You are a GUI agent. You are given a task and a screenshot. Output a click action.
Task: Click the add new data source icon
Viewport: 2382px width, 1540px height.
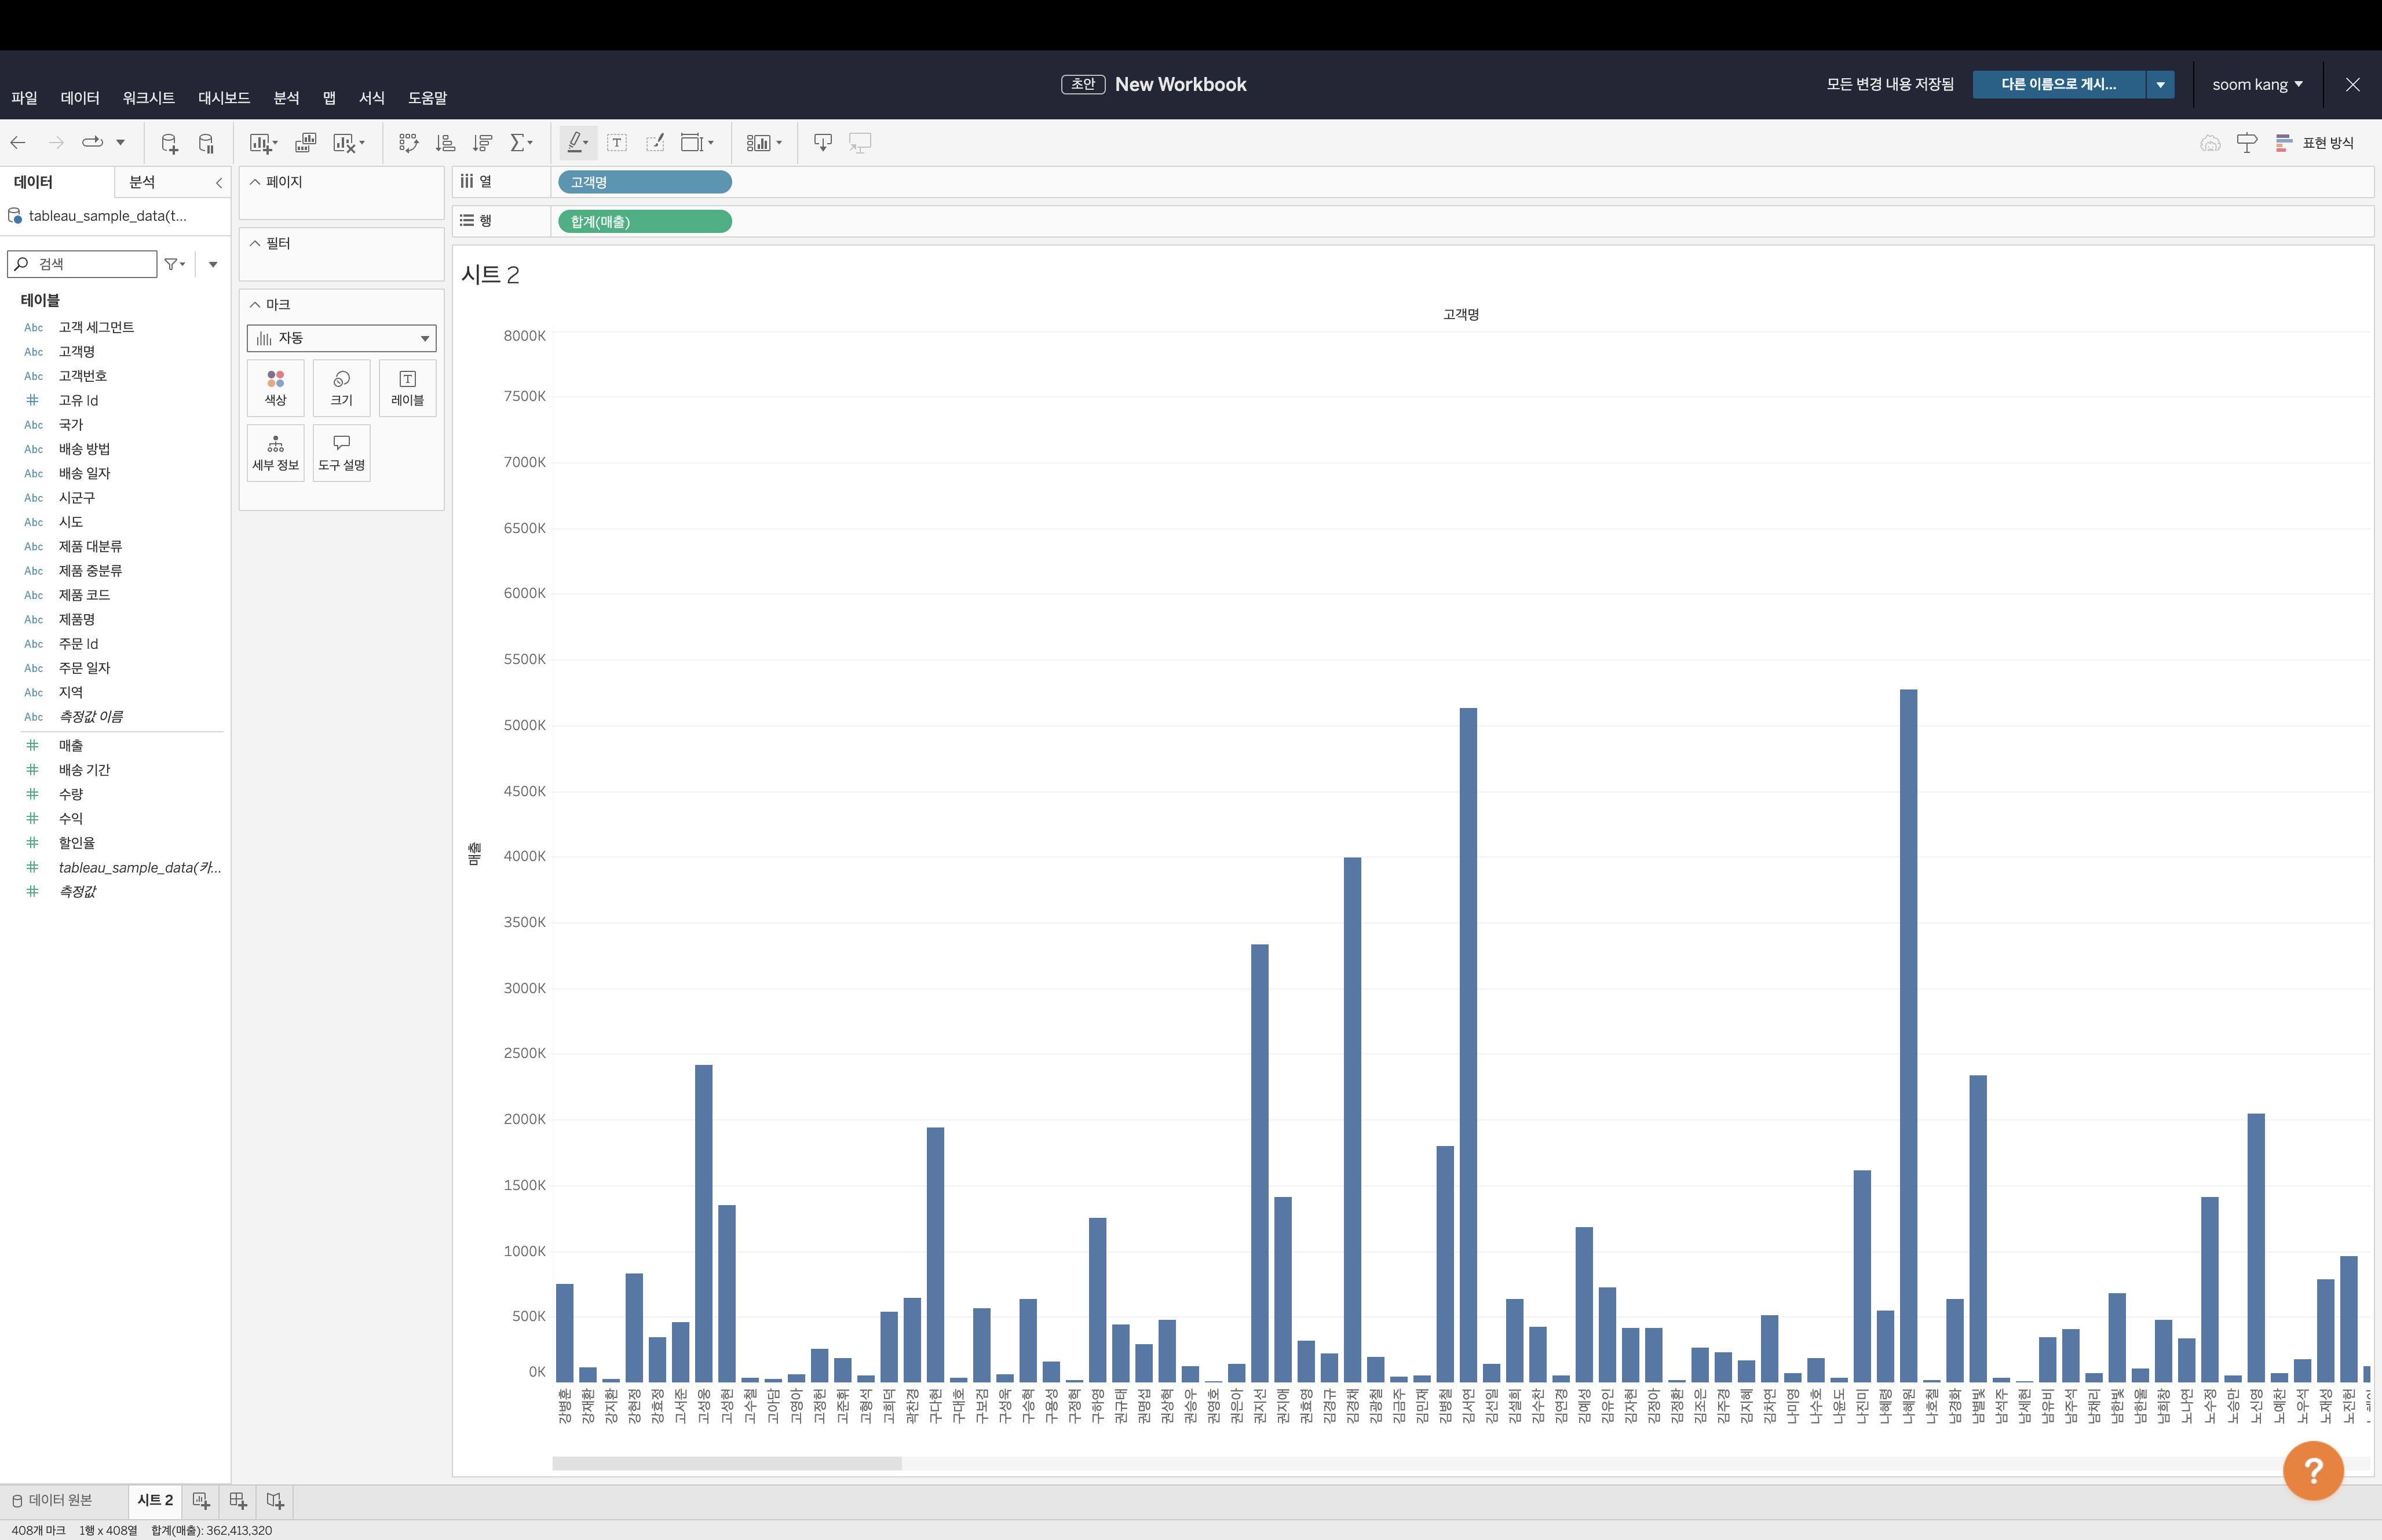pyautogui.click(x=169, y=143)
